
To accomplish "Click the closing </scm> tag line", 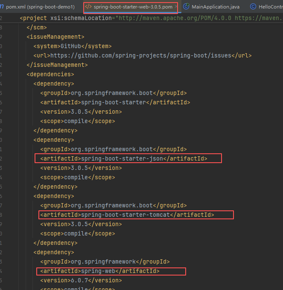I will (x=37, y=27).
